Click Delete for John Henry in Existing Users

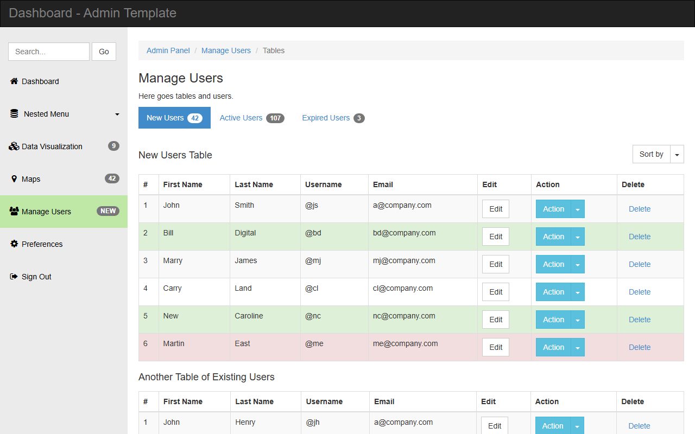point(639,426)
